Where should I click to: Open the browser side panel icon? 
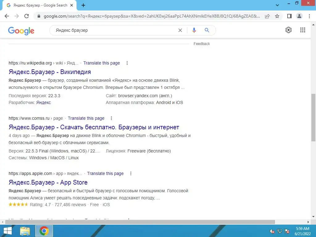tap(289, 16)
